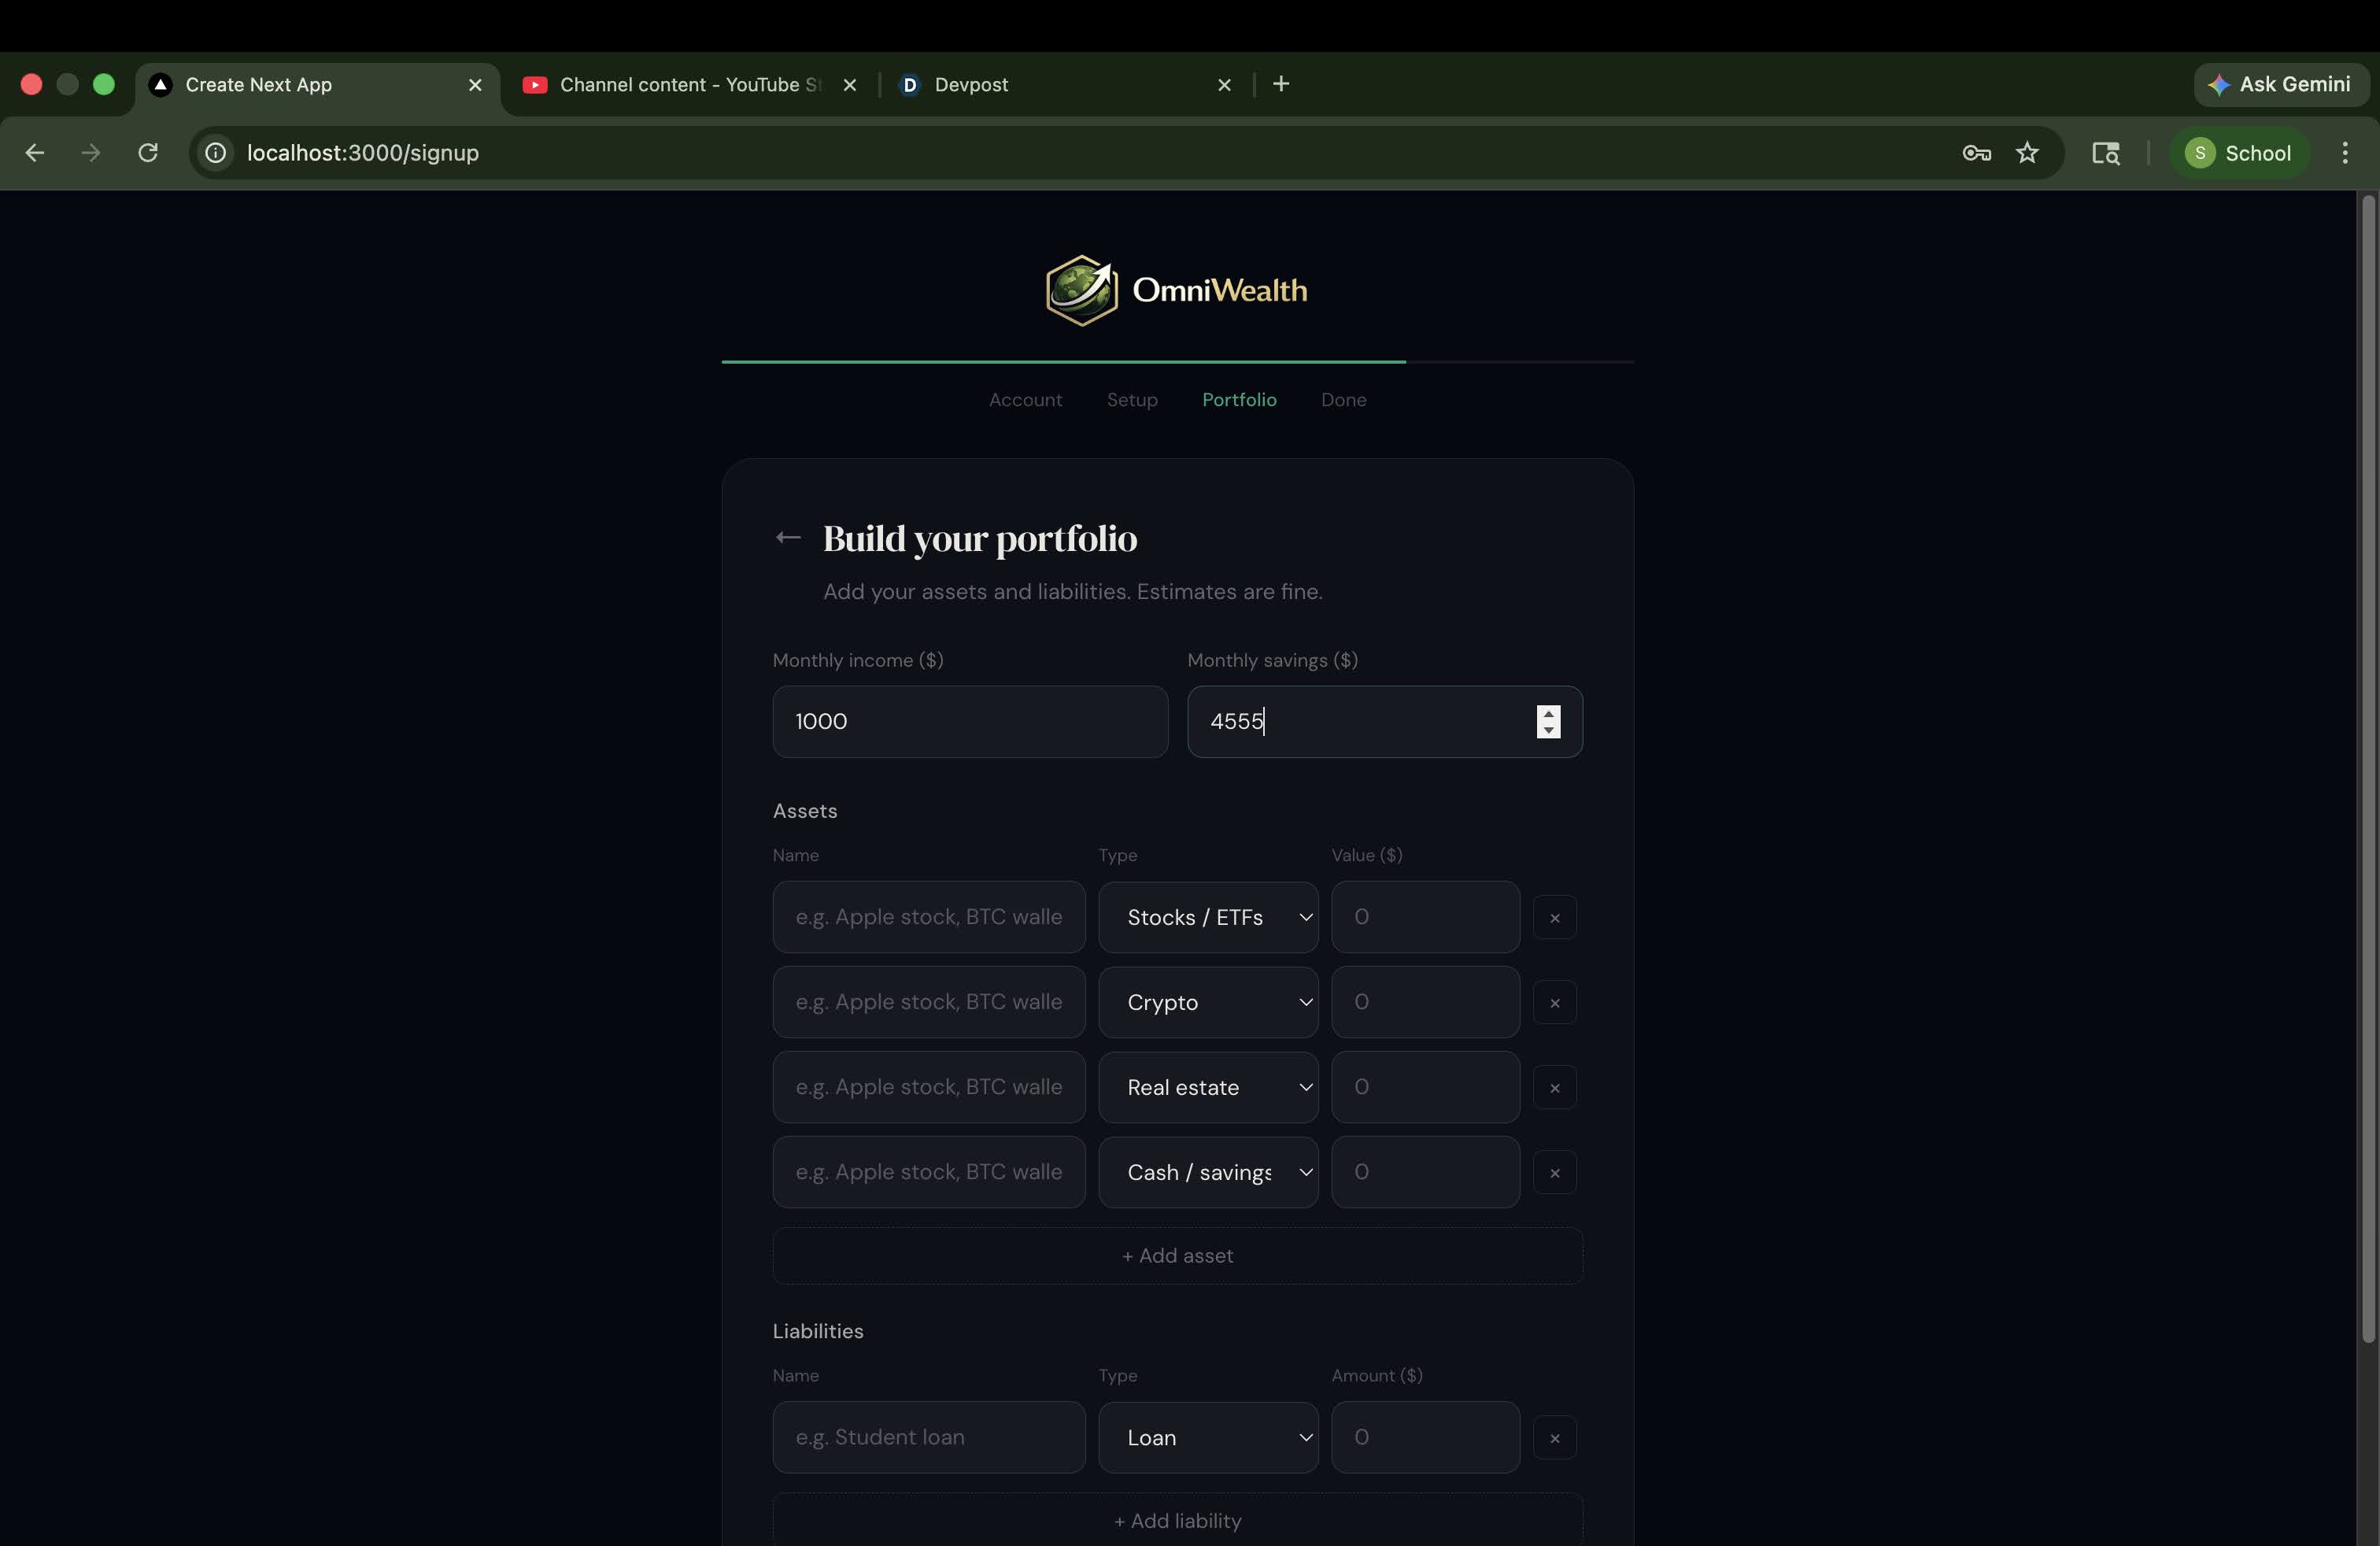Remove the Stocks / ETFs asset row

1554,918
